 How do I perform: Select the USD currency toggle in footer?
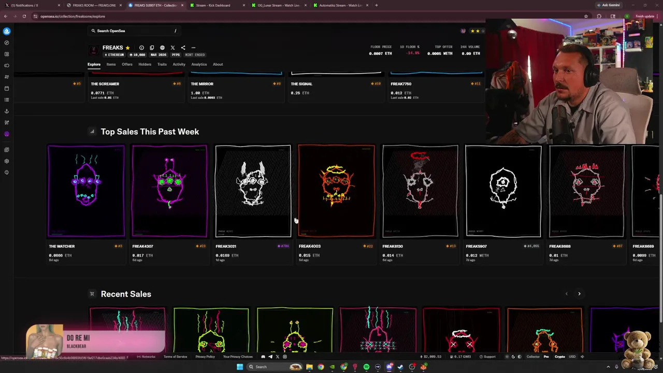[572, 357]
